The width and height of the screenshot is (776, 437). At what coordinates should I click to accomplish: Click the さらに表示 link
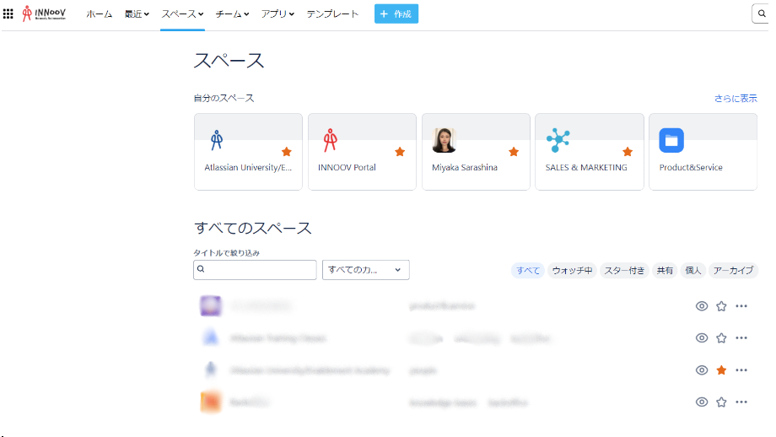coord(736,98)
